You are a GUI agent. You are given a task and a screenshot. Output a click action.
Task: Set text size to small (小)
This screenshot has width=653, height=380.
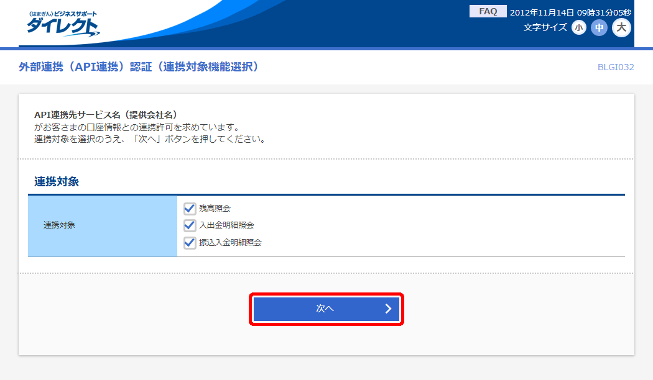click(579, 27)
